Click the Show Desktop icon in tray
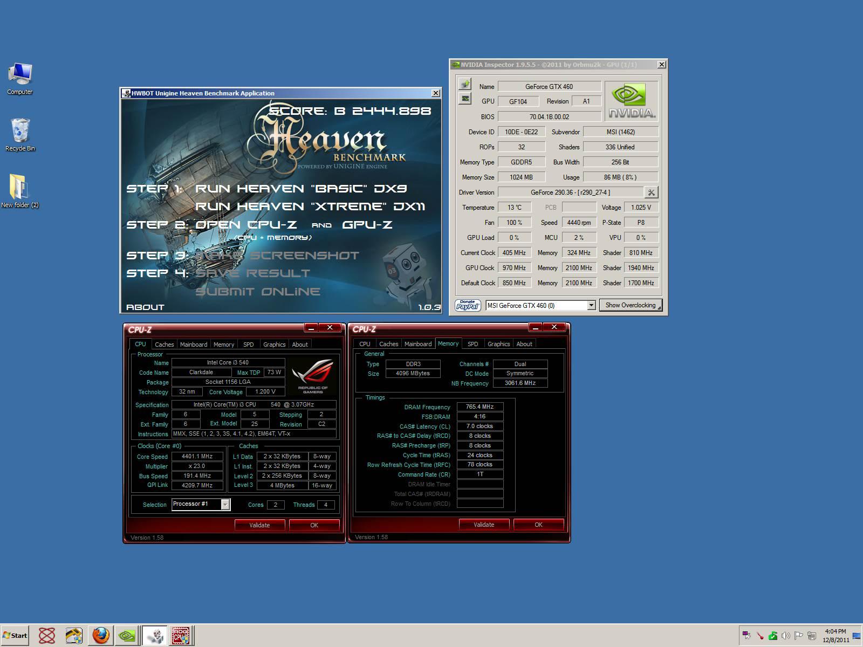 click(857, 636)
